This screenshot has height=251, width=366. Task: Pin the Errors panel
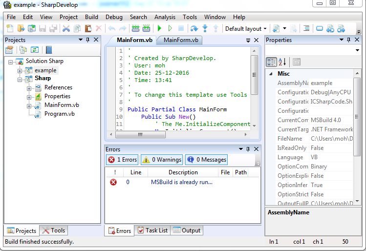tap(248, 149)
